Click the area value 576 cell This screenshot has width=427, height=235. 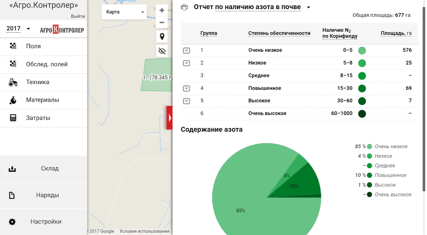tap(407, 50)
